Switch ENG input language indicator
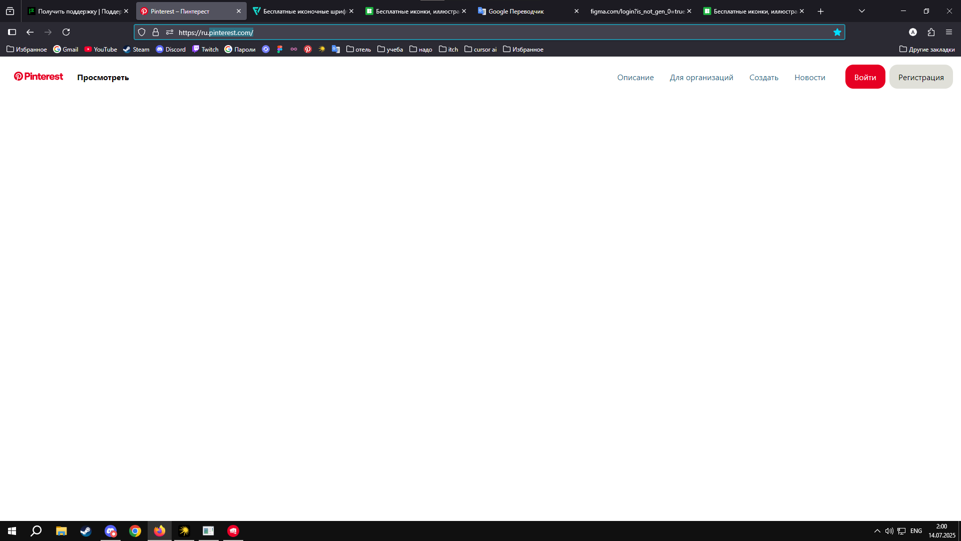This screenshot has width=961, height=541. (x=916, y=531)
